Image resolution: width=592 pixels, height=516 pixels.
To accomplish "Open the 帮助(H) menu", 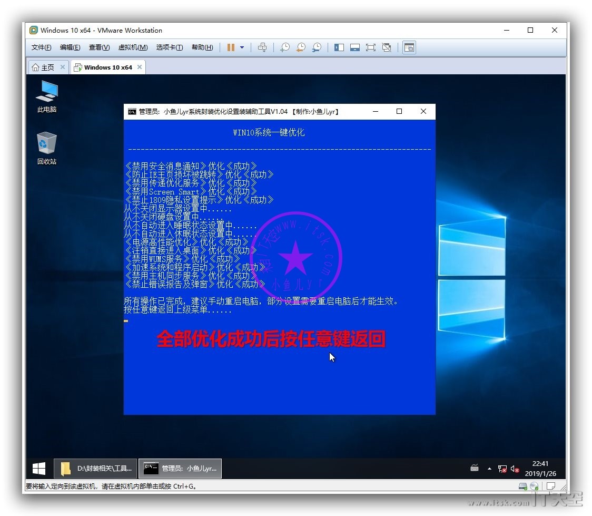I will point(202,47).
